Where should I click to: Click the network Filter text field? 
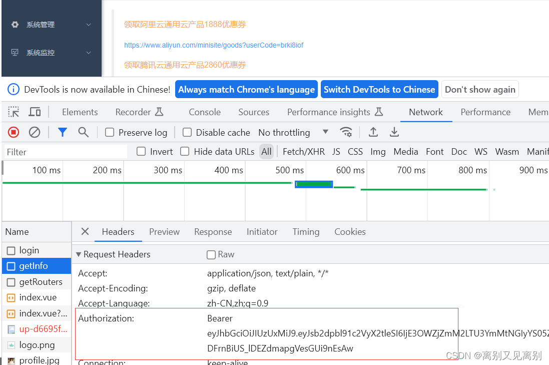coord(66,152)
